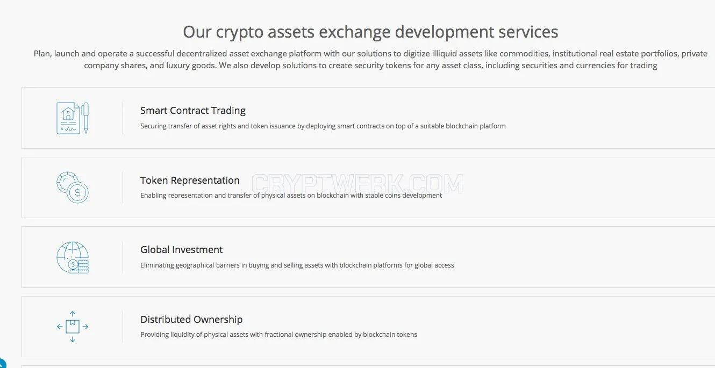
Task: Click the Smart Contract Trading document icon
Action: [x=73, y=118]
